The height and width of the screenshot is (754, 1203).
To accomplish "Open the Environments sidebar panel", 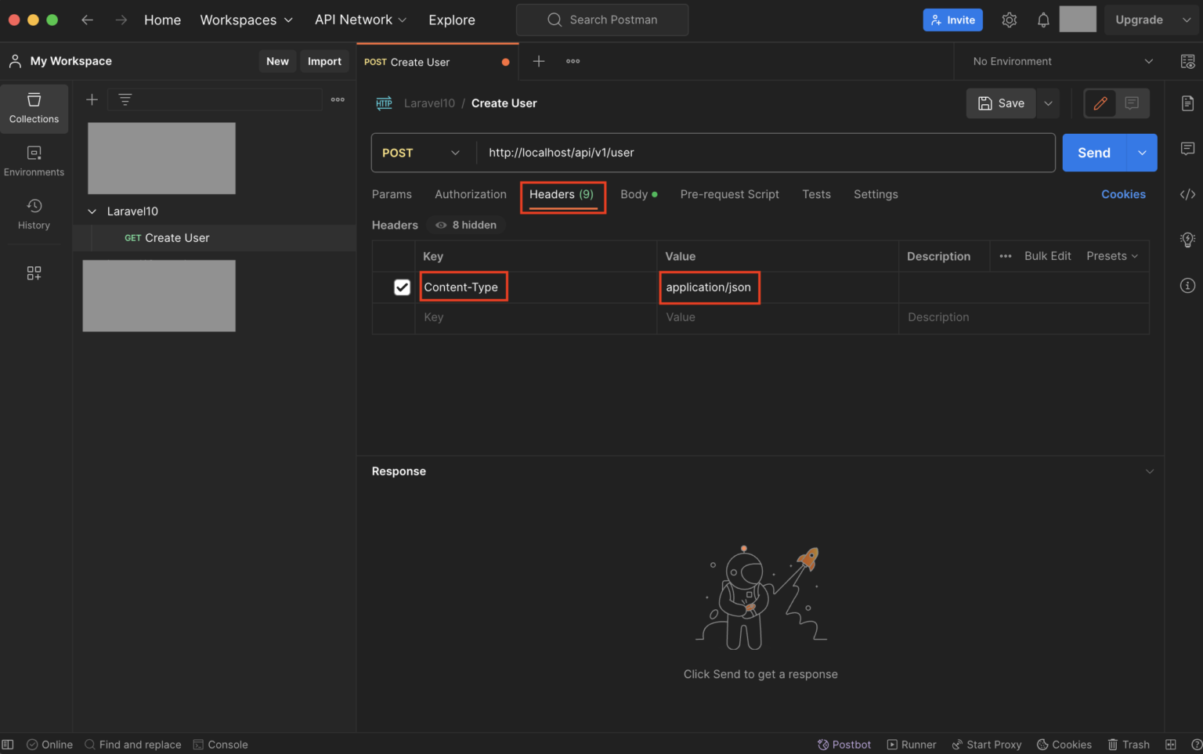I will pyautogui.click(x=34, y=161).
